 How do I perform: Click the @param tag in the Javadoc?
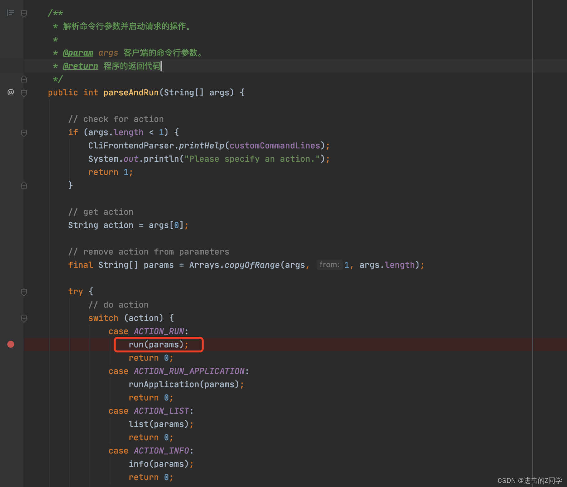pos(78,53)
